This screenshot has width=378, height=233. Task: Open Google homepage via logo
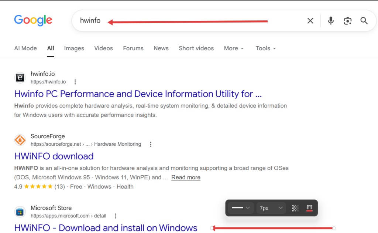pyautogui.click(x=33, y=20)
